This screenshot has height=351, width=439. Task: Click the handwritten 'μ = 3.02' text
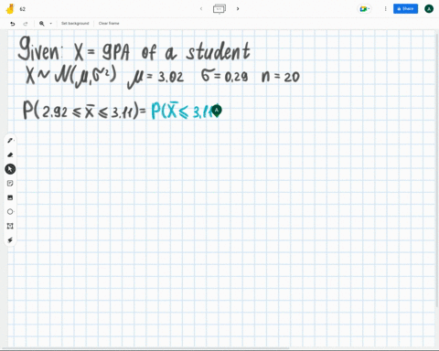(155, 79)
